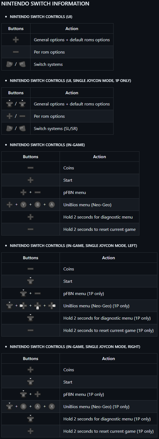Viewport: 159px width, 439px height.
Task: Click the plus icon beside General options
Action: click(16, 40)
